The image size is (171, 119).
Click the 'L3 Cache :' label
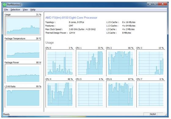tap(111, 33)
